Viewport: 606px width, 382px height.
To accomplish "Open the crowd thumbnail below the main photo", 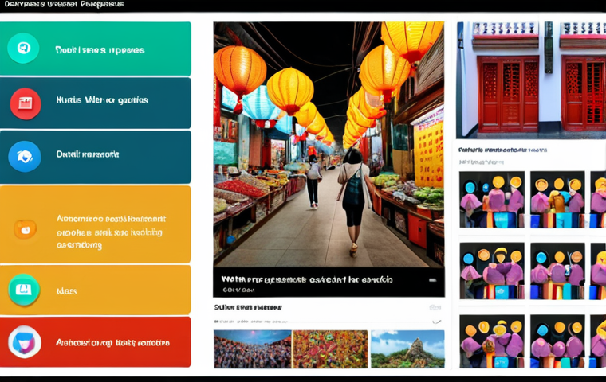I will (x=253, y=349).
